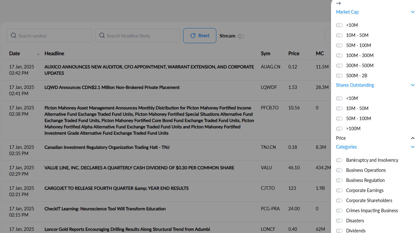Screen dimensions: 415x233
Task: Select symbol CJT.TO
Action: coord(268,188)
